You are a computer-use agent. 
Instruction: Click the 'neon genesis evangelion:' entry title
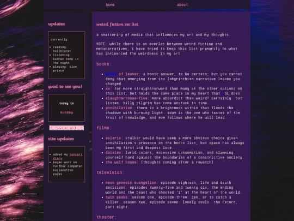(x=132, y=183)
